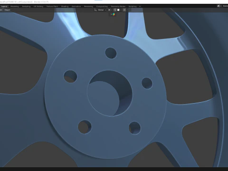Screen dimensions: 228x171
Task: Switch to the Compositing workspace
Action: tap(102, 6)
